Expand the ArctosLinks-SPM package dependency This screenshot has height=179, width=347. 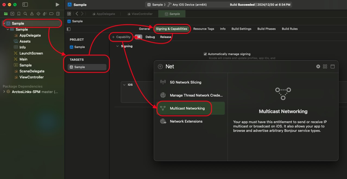tap(4, 92)
